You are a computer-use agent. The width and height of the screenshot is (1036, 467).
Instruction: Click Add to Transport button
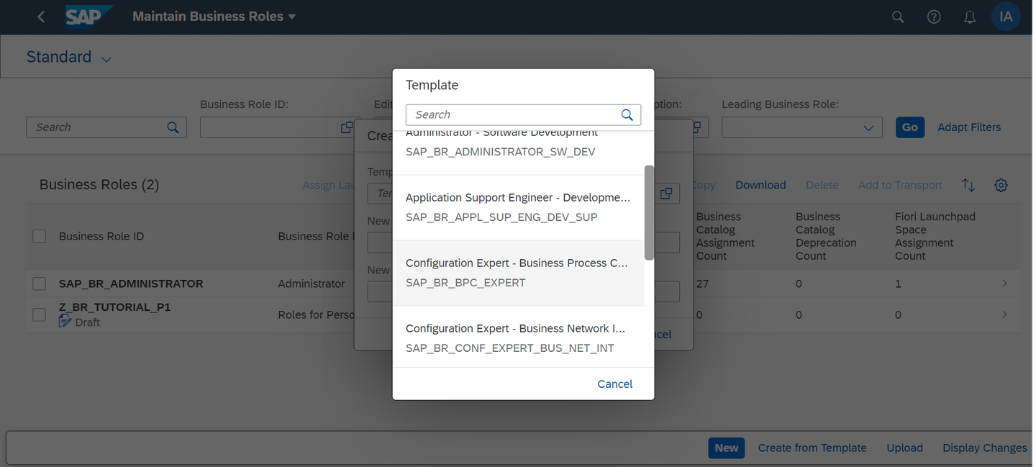click(x=900, y=185)
